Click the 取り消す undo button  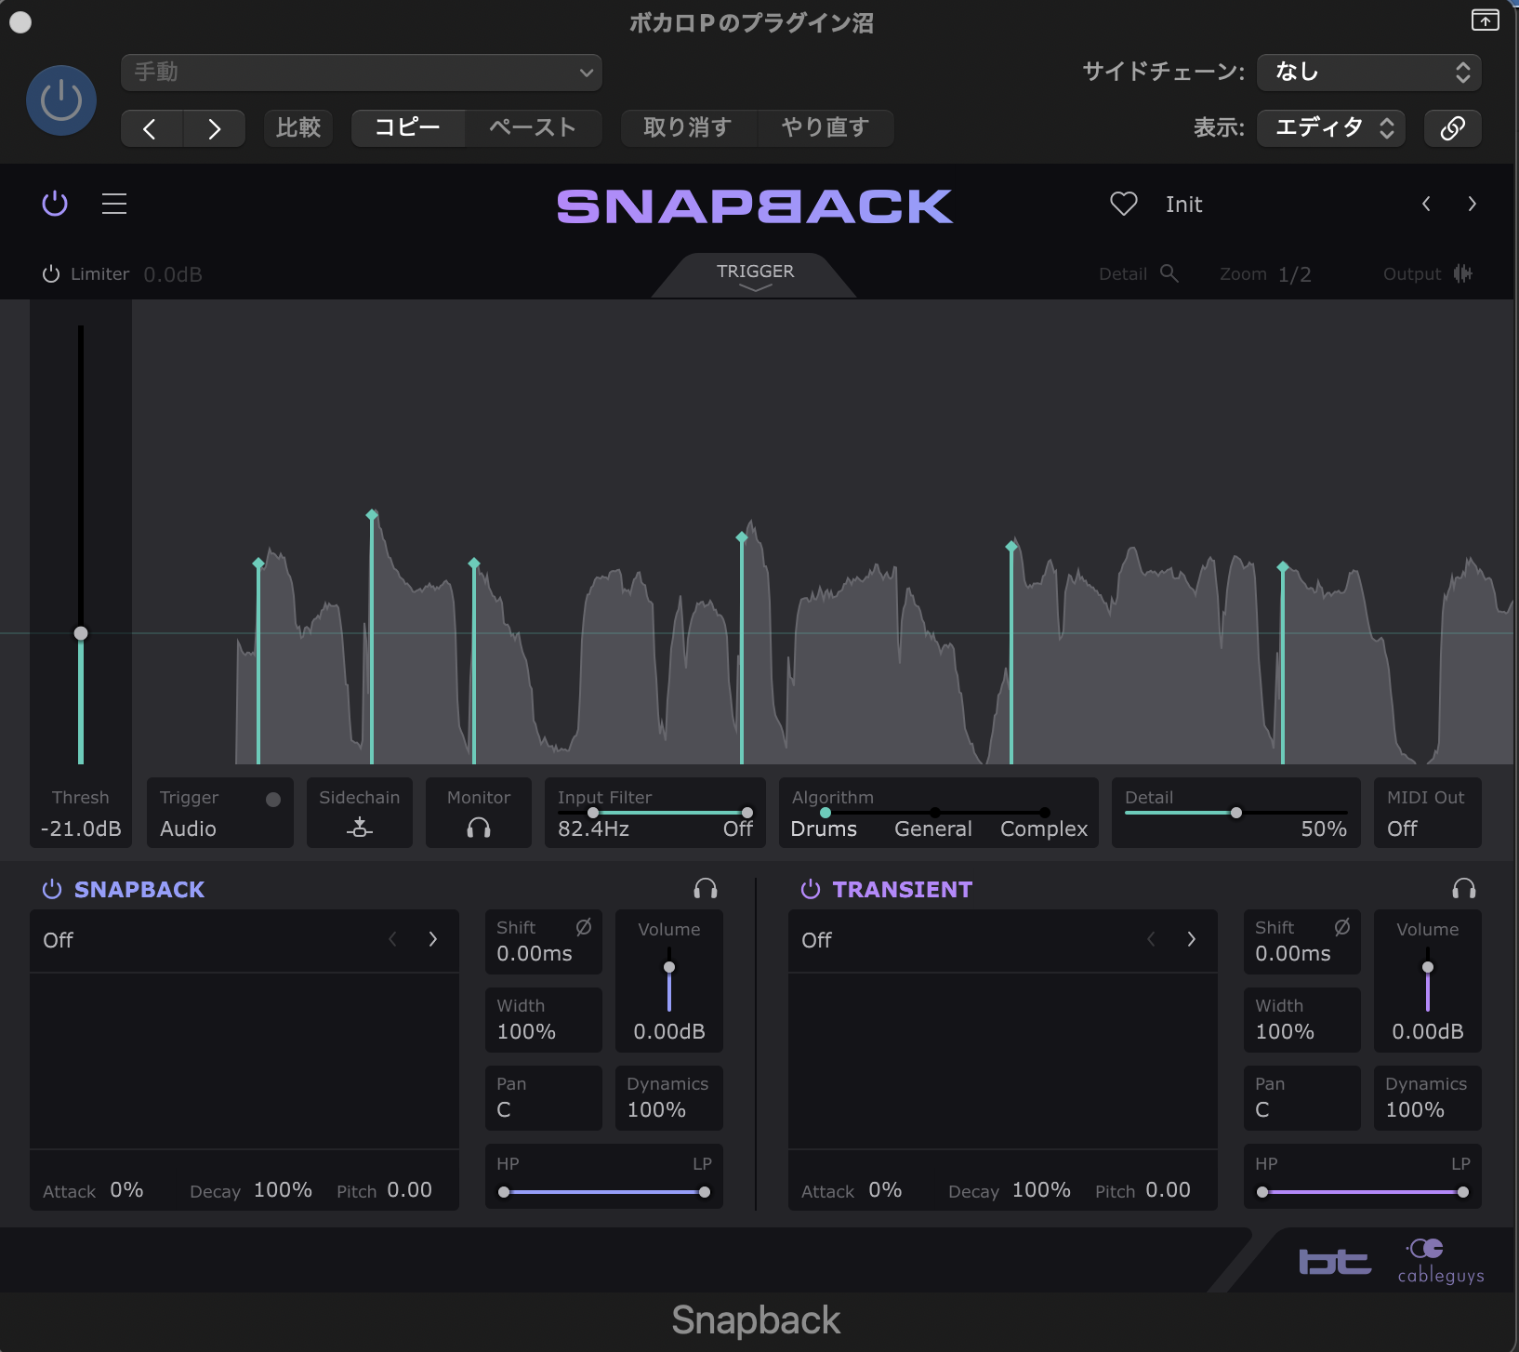688,127
